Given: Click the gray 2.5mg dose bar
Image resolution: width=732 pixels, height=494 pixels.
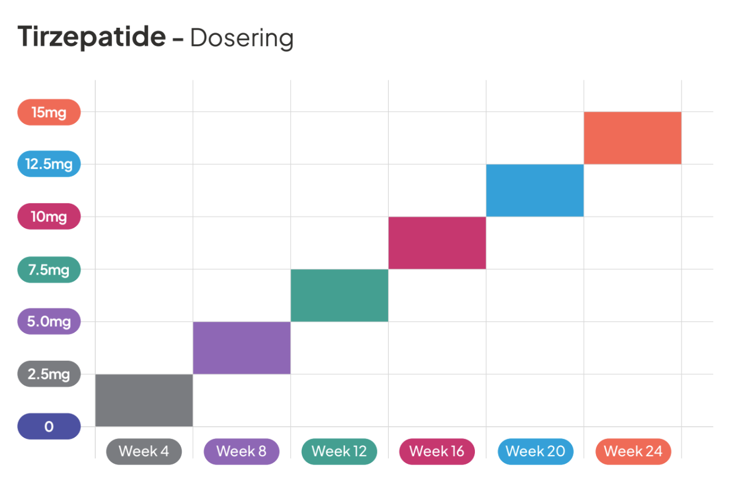Looking at the screenshot, I should (x=144, y=400).
